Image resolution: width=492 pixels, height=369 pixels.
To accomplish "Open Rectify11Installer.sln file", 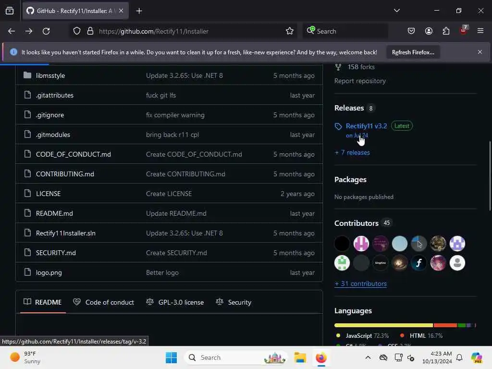I will [x=65, y=234].
